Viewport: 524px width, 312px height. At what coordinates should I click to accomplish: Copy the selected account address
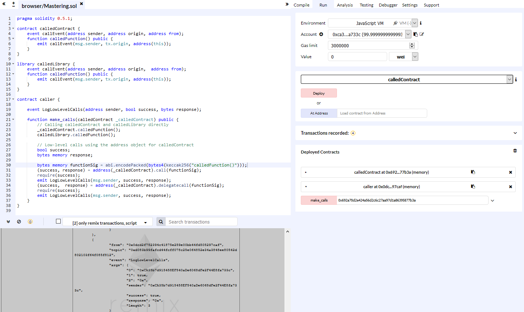(x=416, y=34)
